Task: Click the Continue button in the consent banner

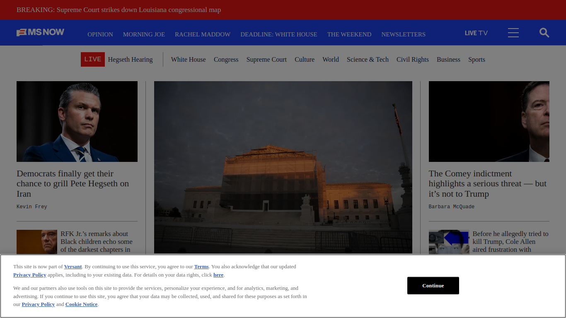Action: coord(433,286)
